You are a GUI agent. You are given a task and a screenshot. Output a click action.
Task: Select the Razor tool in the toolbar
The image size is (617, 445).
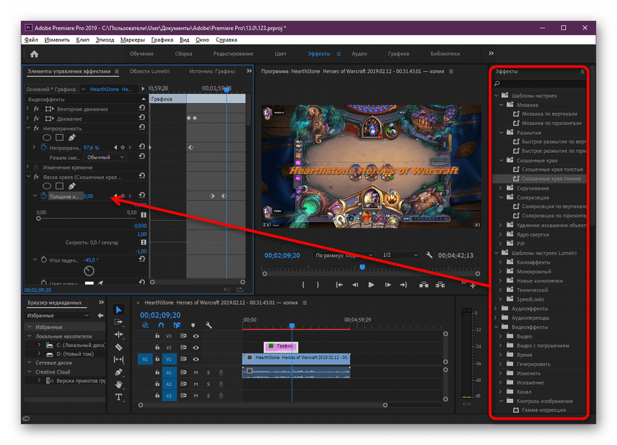119,347
